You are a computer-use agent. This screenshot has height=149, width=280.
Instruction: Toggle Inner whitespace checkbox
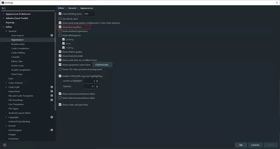(x=63, y=43)
